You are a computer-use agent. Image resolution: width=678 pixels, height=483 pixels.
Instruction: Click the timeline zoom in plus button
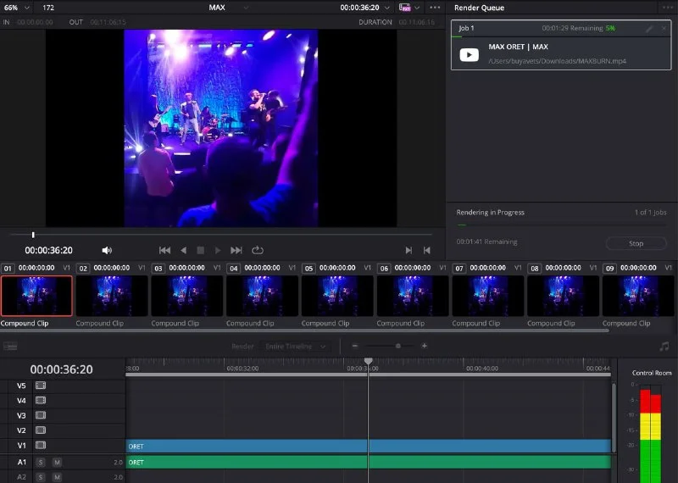click(425, 346)
